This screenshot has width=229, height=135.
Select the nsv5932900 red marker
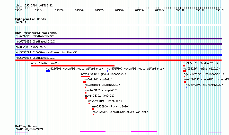93,109
